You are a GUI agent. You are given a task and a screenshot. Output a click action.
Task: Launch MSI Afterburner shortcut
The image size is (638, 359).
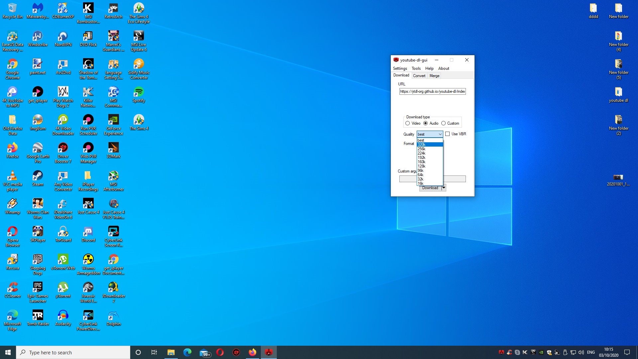pyautogui.click(x=114, y=181)
